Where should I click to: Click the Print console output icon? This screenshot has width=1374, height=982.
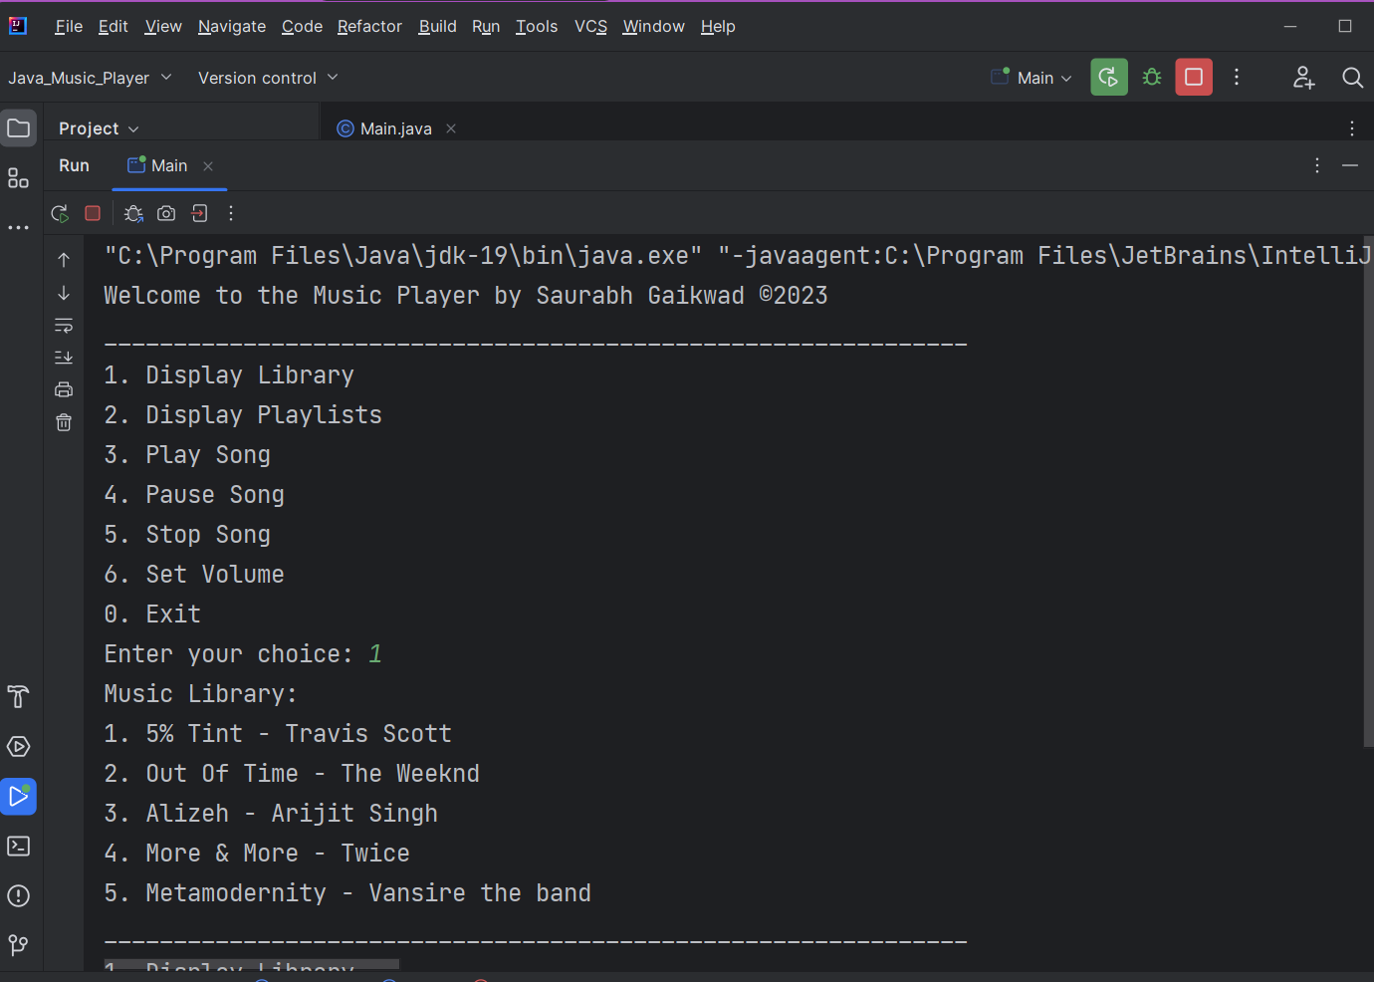[x=64, y=389]
